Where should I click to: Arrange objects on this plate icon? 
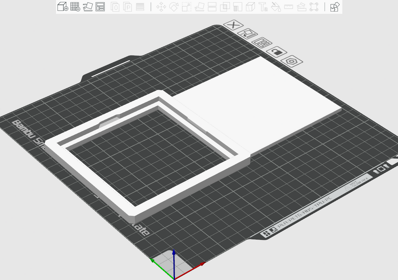(262, 43)
